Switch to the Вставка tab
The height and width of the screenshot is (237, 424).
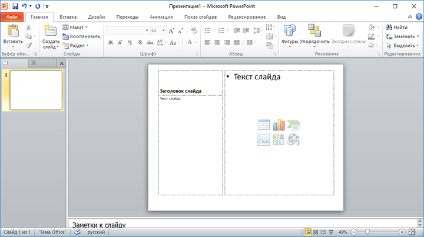(x=68, y=17)
